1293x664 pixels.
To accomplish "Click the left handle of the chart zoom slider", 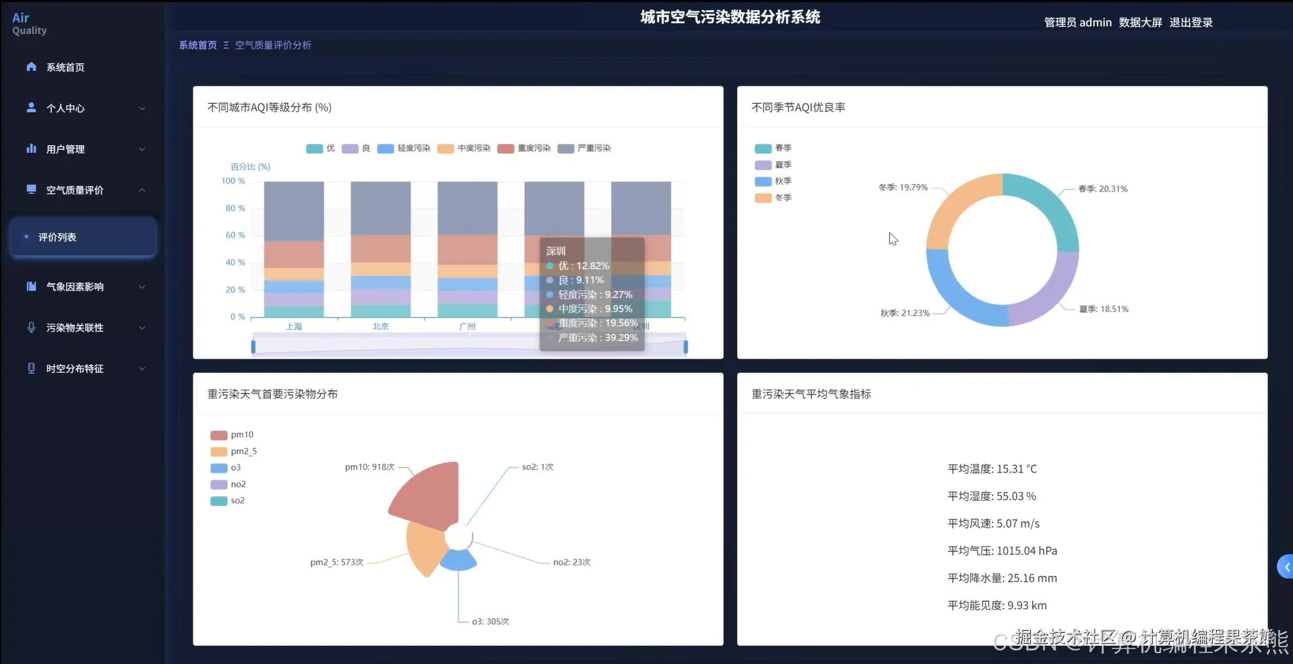I will pos(253,346).
